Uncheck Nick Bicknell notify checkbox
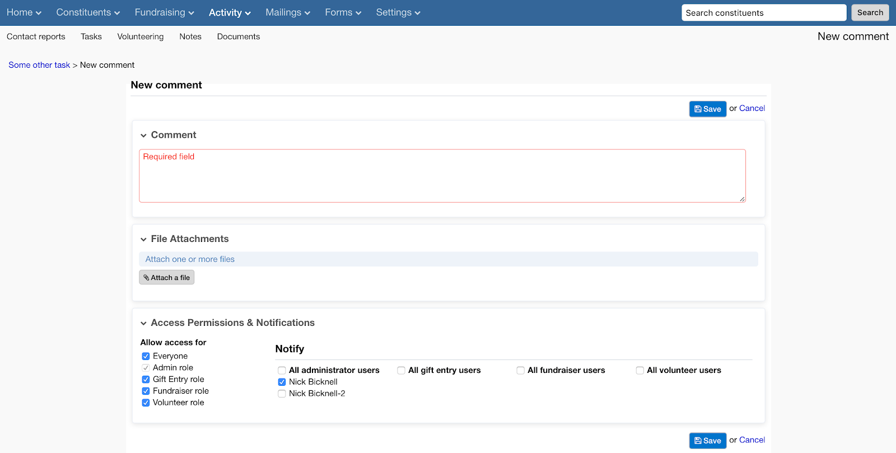The width and height of the screenshot is (896, 453). 282,382
